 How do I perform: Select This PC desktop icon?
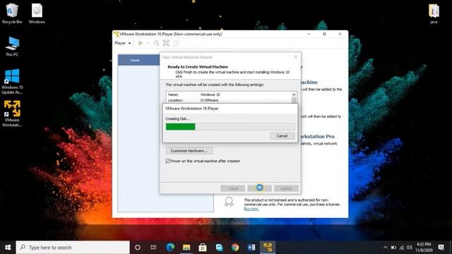tap(12, 47)
